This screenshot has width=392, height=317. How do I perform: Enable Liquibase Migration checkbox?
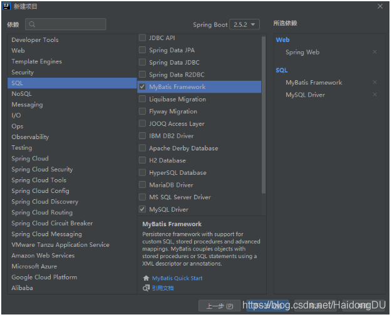point(143,99)
